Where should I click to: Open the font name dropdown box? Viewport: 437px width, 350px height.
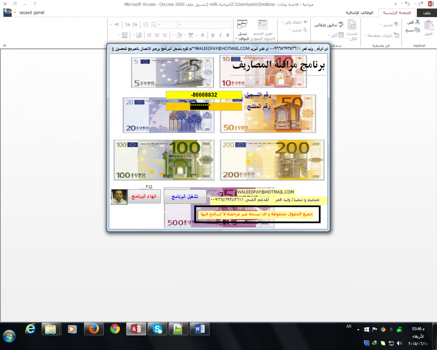[x=205, y=24]
